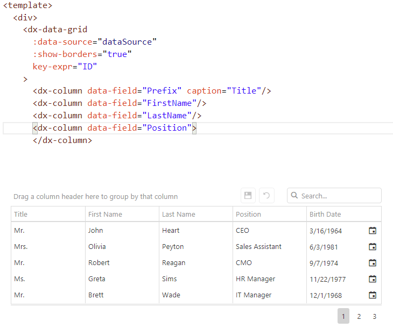Select the 'CMO' position cell
This screenshot has height=328, width=393.
(269, 262)
